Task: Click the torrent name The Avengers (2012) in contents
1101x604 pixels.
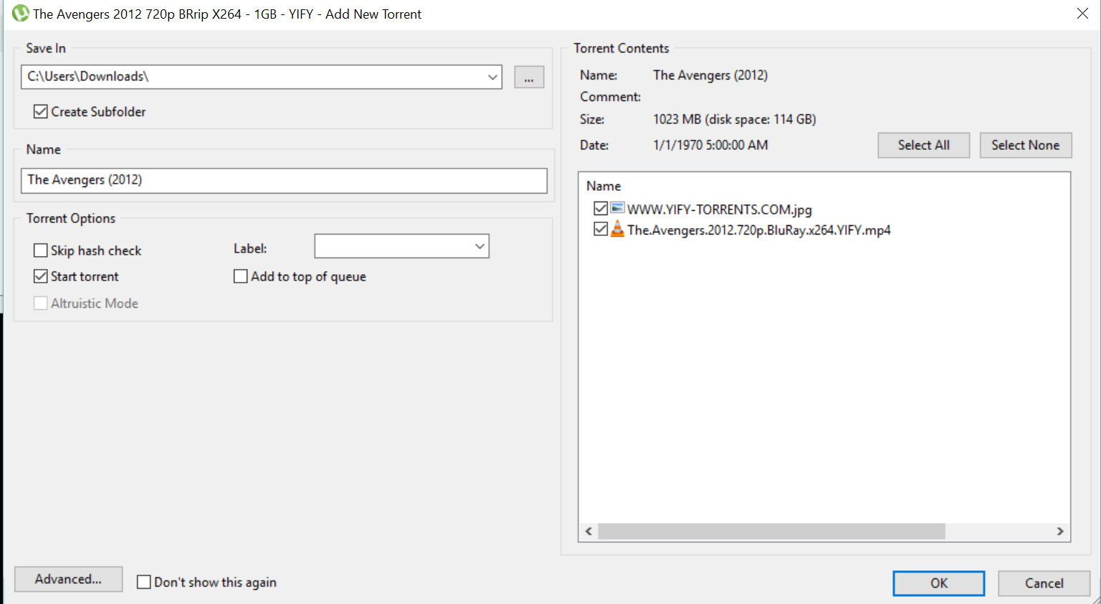Action: [710, 75]
